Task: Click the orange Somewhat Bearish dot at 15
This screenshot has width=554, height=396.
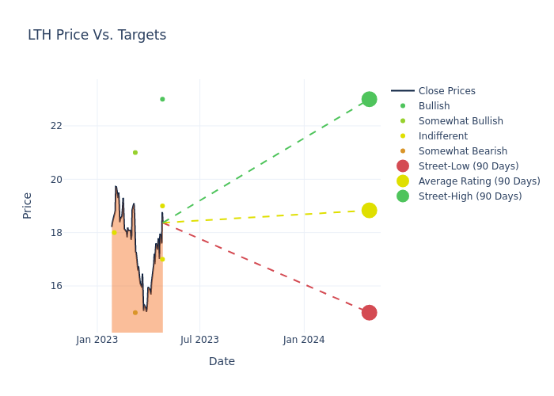Action: [135, 313]
